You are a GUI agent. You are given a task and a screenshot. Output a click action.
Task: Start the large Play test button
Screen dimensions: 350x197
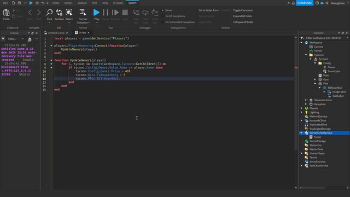[96, 13]
